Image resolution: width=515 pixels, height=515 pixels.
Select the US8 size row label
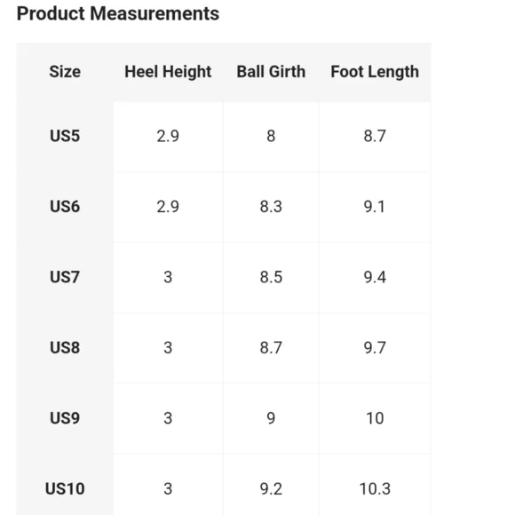(x=65, y=347)
